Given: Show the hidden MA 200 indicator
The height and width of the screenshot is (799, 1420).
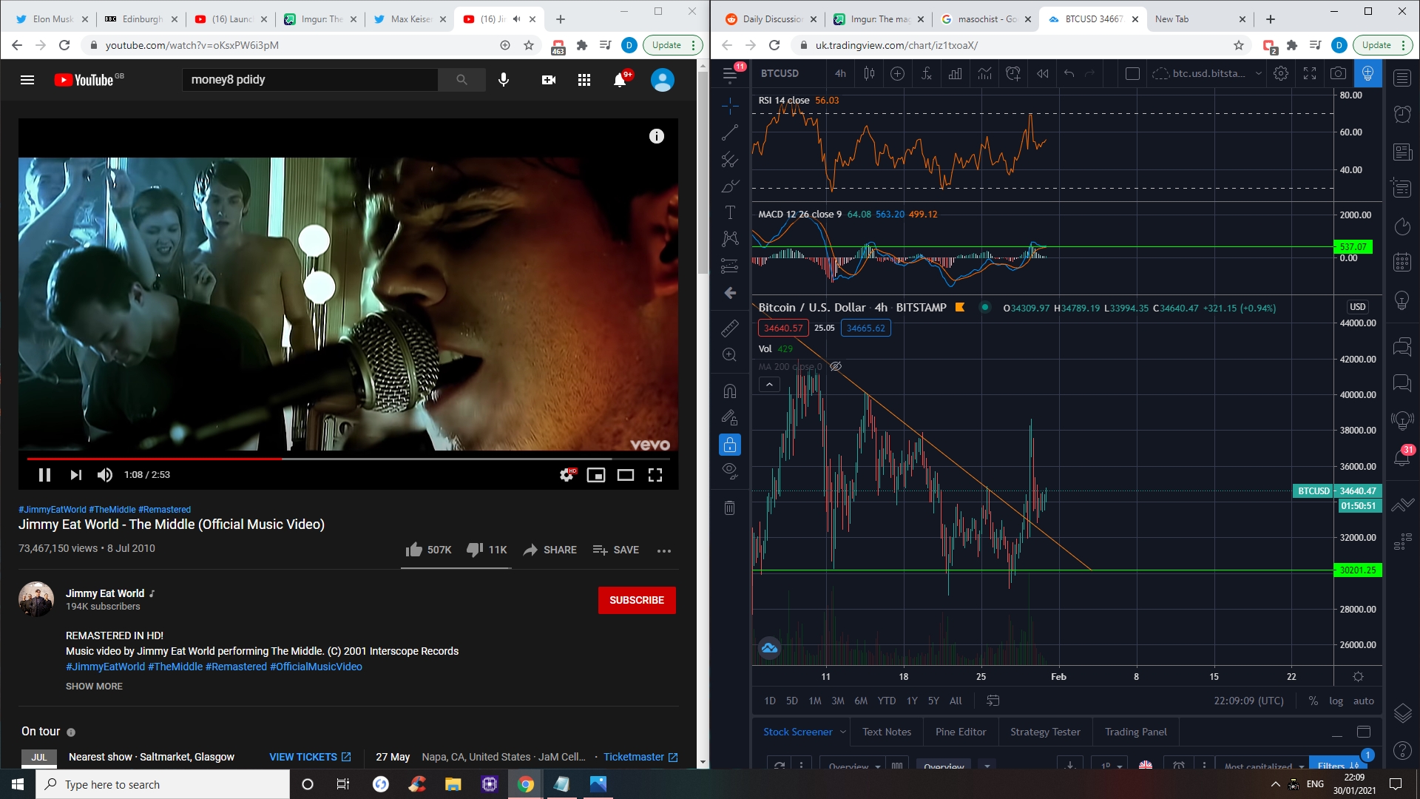Looking at the screenshot, I should tap(836, 366).
